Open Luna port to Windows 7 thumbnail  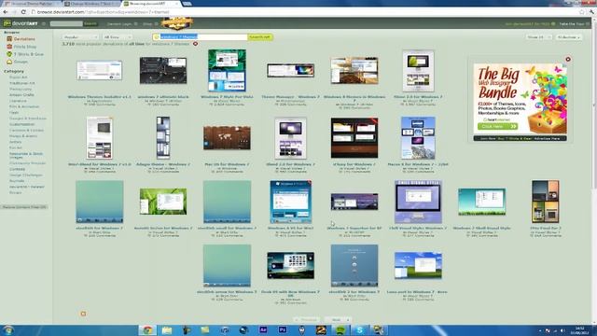pos(418,265)
